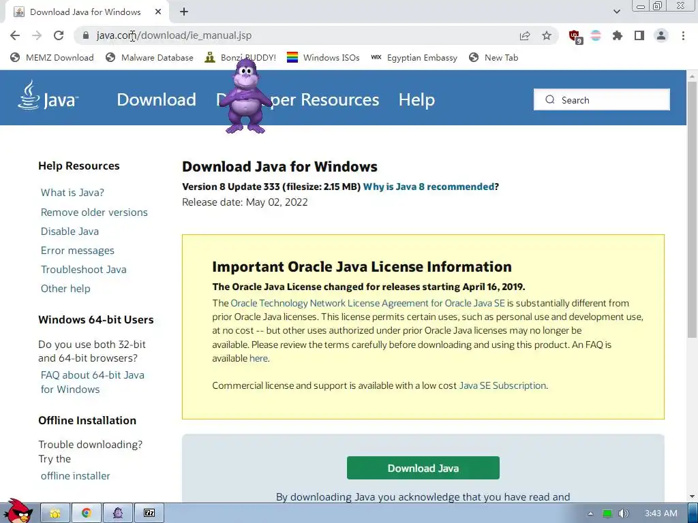698x523 pixels.
Task: Click the green network tray icon
Action: [607, 513]
